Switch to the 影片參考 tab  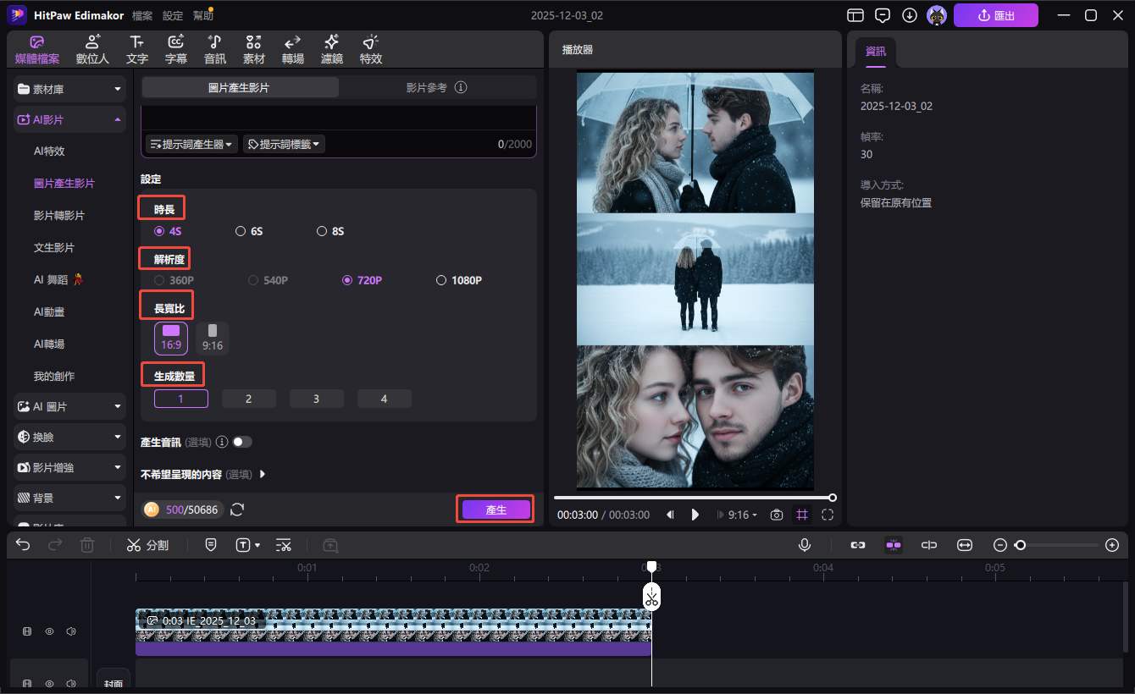435,87
